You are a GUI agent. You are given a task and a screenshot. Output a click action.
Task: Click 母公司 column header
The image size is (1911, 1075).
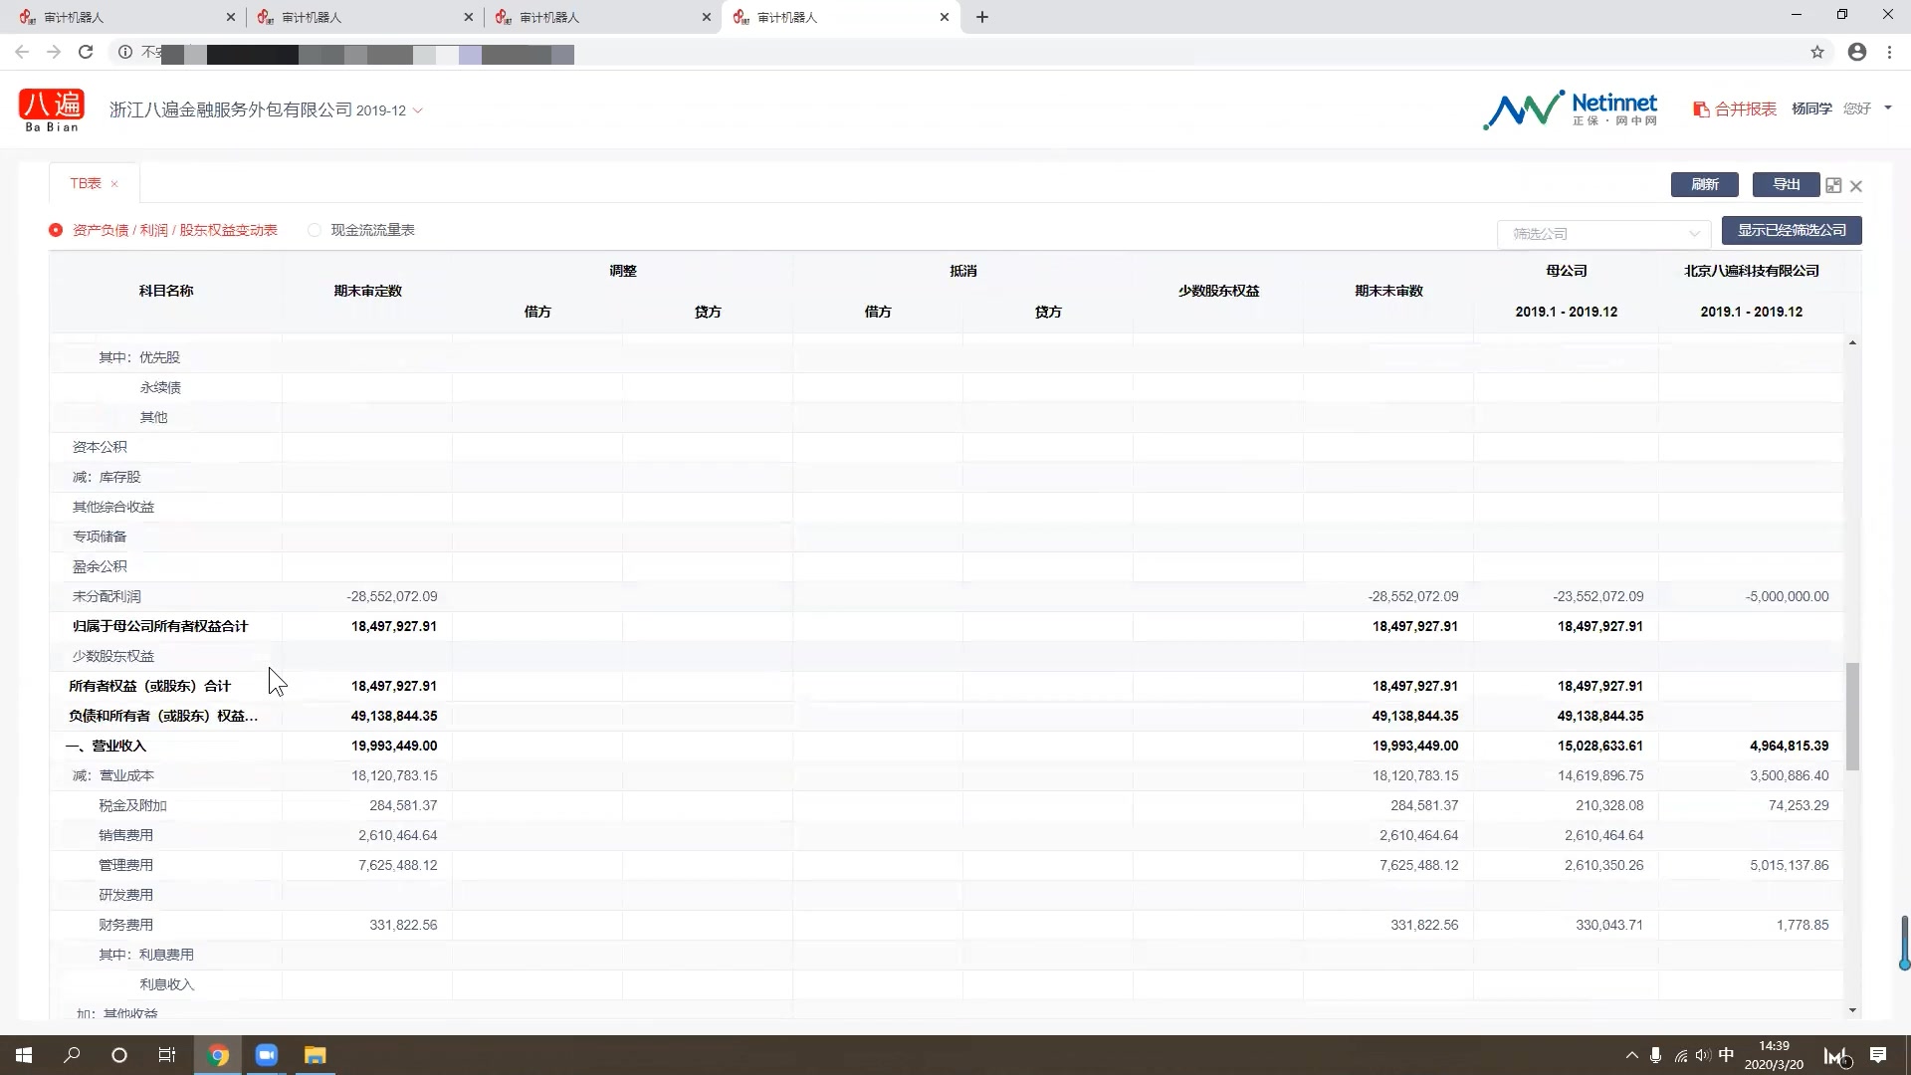1566,271
